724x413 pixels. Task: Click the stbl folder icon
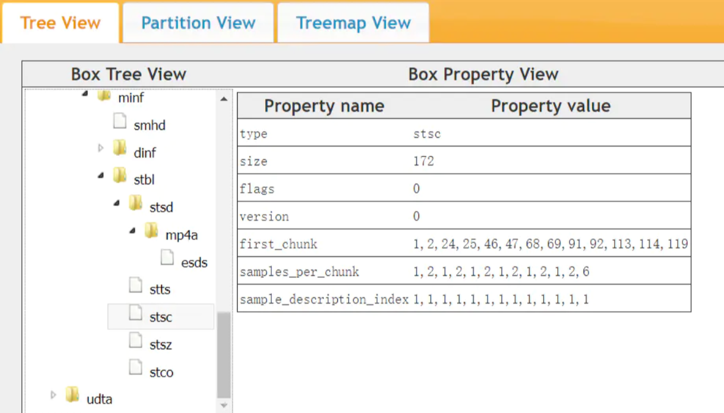pyautogui.click(x=120, y=175)
